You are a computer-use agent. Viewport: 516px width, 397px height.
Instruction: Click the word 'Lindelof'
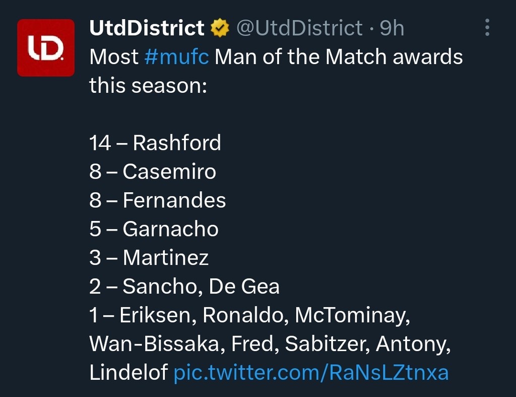pyautogui.click(x=128, y=373)
